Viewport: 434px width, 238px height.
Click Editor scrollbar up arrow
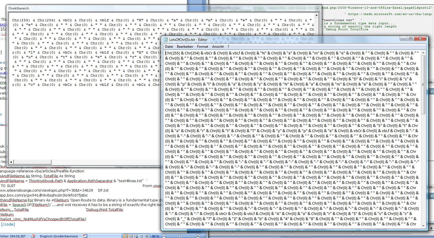423,52
